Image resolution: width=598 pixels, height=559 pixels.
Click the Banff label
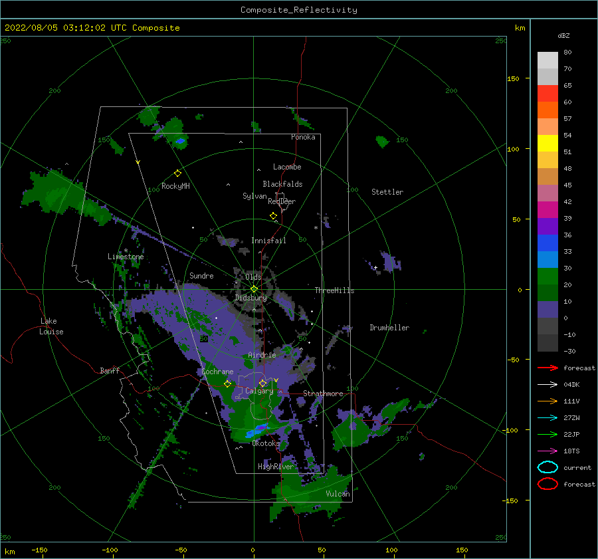[110, 370]
